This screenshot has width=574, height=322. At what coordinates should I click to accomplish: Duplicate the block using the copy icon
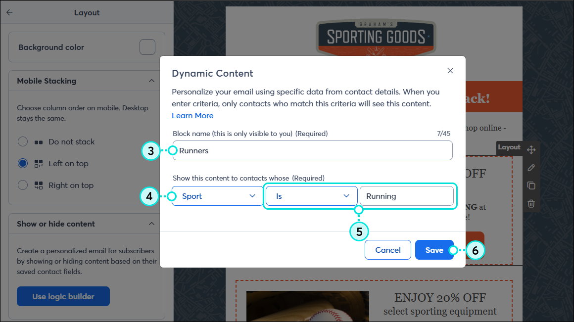point(531,185)
